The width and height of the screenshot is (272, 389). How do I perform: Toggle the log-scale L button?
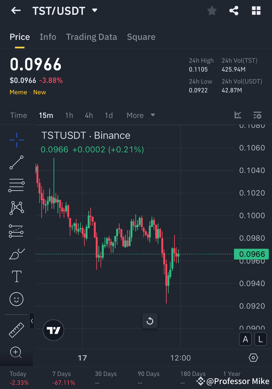261,339
